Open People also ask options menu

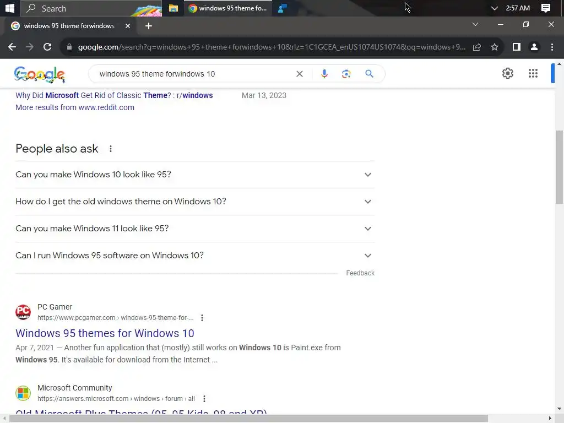point(111,149)
